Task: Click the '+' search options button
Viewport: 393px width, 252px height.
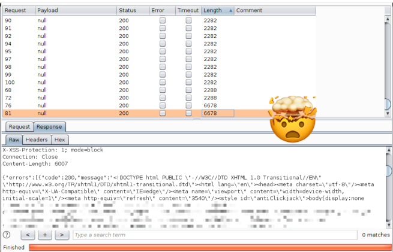Action: click(x=45, y=235)
